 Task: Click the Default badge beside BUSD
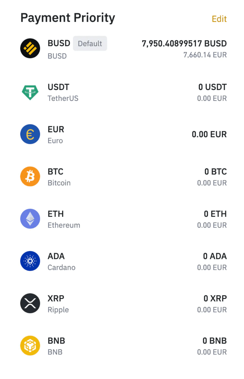tap(90, 44)
